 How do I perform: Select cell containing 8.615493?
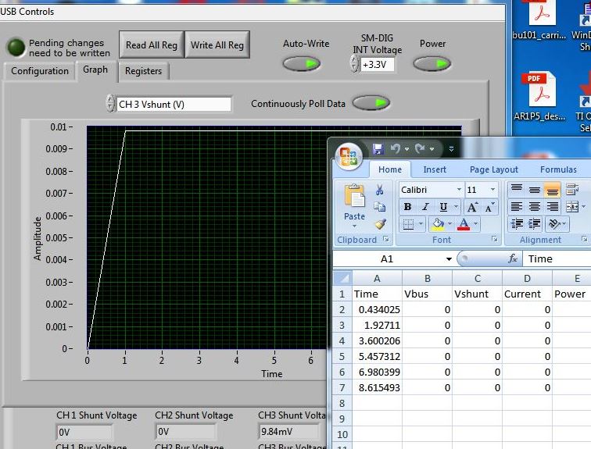coord(377,387)
